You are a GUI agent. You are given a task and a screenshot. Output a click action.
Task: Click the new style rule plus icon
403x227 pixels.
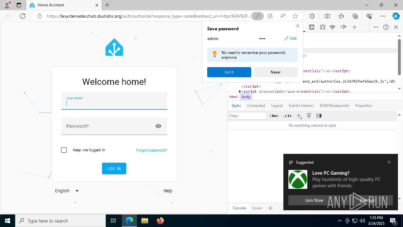[x=299, y=116]
